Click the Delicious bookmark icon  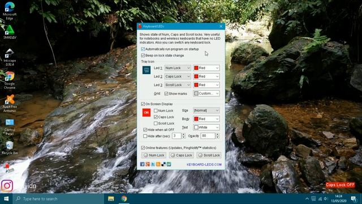(163, 164)
